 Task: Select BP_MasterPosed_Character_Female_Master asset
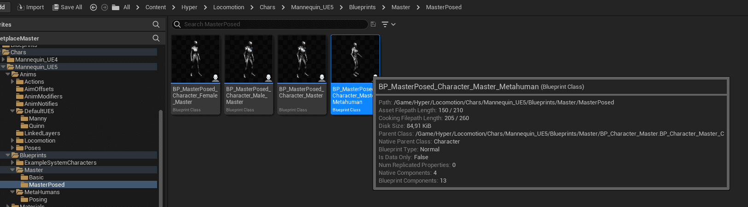pyautogui.click(x=196, y=75)
